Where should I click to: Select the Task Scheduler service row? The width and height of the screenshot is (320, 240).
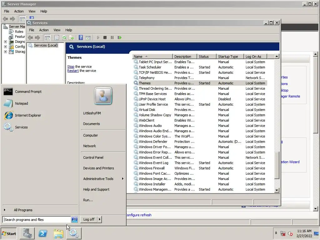tap(200, 67)
